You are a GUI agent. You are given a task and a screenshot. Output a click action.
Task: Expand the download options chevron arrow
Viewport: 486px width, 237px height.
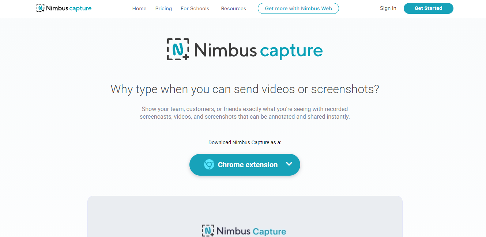289,164
